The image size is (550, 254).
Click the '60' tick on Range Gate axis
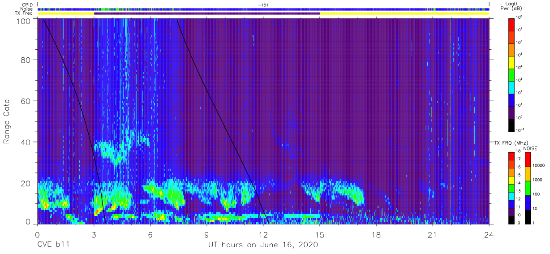click(x=26, y=101)
